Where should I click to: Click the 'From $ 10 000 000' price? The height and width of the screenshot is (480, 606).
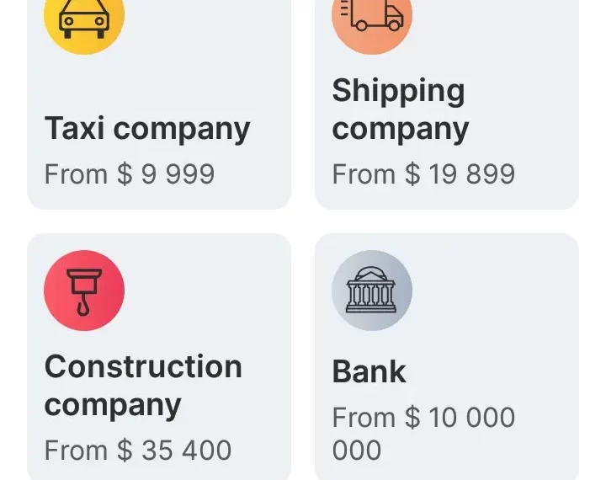[x=423, y=433]
